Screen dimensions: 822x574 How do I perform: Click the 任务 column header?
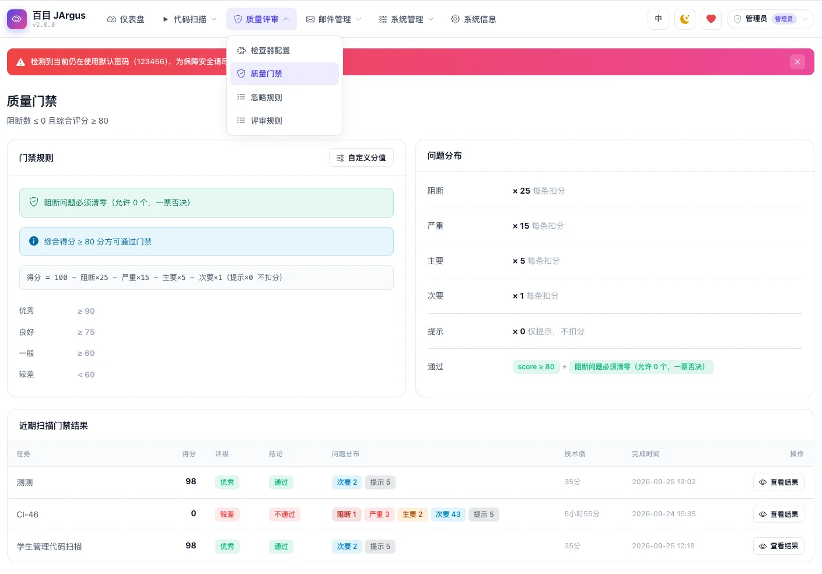[23, 454]
